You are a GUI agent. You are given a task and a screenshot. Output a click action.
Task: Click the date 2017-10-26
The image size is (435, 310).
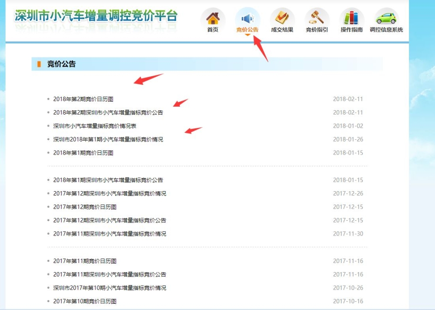[x=348, y=288]
